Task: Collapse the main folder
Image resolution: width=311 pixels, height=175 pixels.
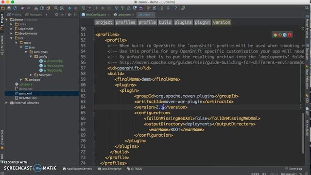Action: click(x=16, y=43)
